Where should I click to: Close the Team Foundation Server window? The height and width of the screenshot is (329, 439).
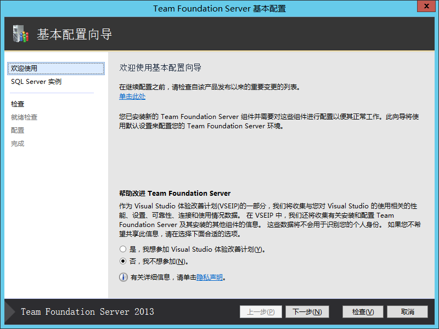pos(426,6)
